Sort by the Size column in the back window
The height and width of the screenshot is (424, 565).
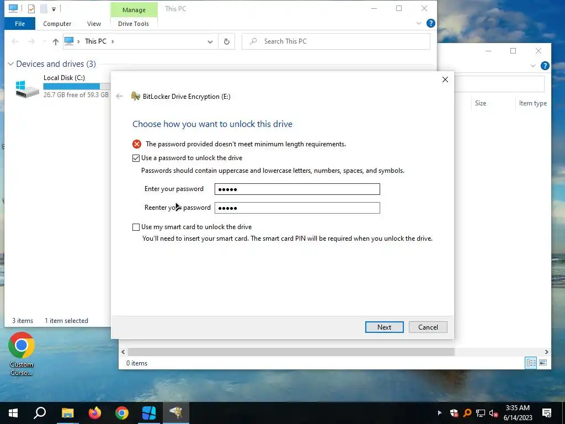[481, 103]
